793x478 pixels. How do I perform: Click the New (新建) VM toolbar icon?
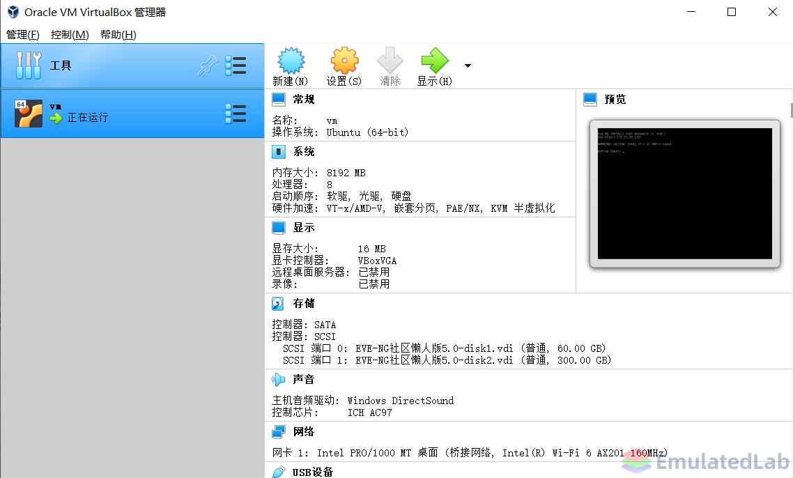[x=291, y=61]
